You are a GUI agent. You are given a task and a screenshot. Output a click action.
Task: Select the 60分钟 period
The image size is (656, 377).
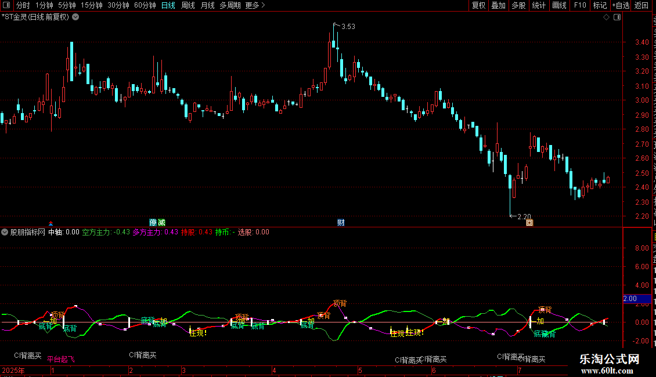[x=145, y=5]
